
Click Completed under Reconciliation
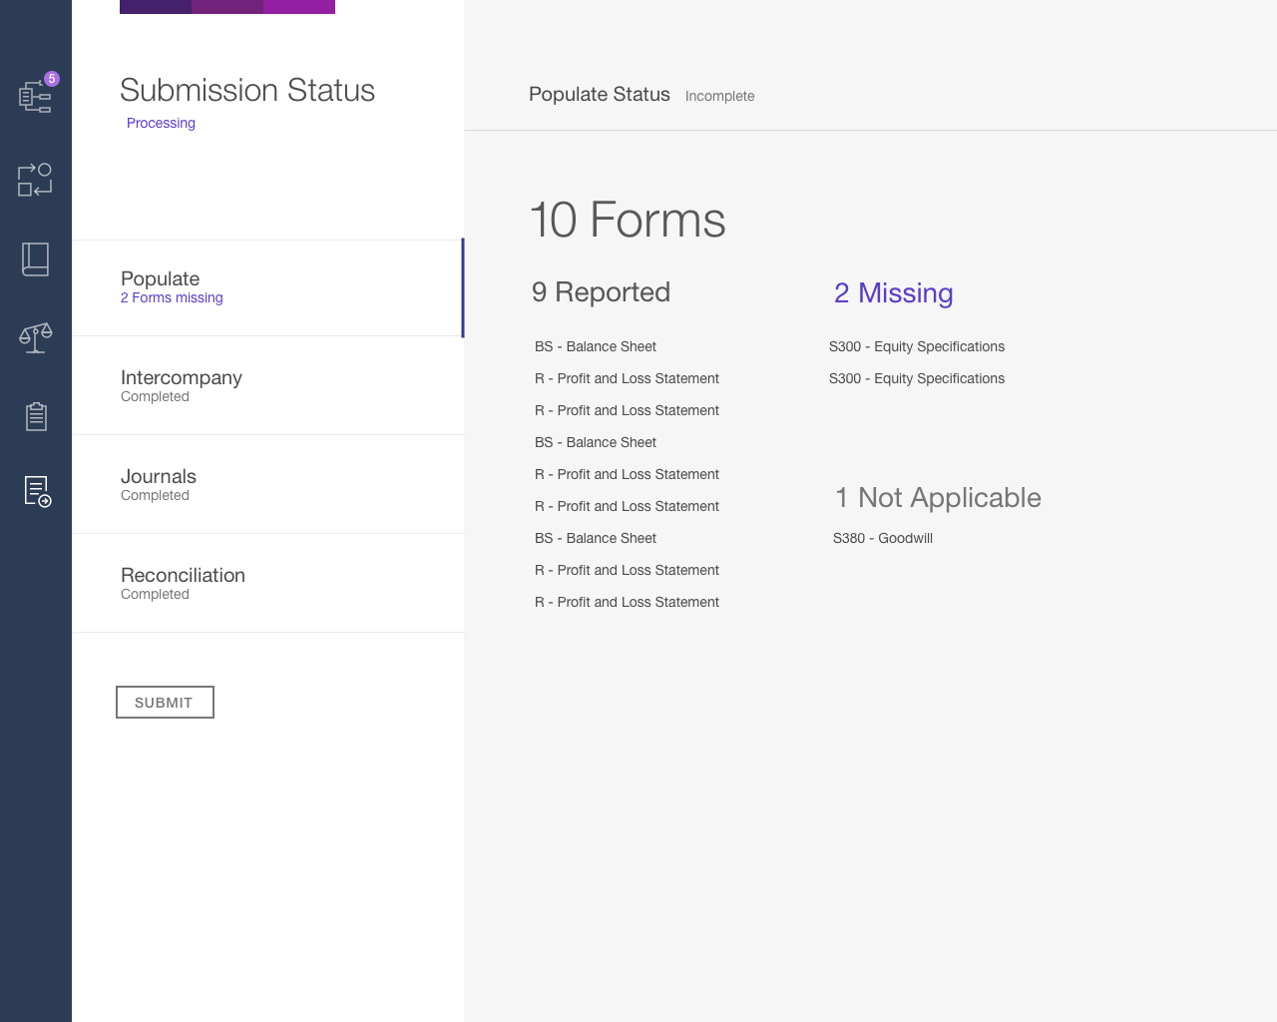(155, 594)
